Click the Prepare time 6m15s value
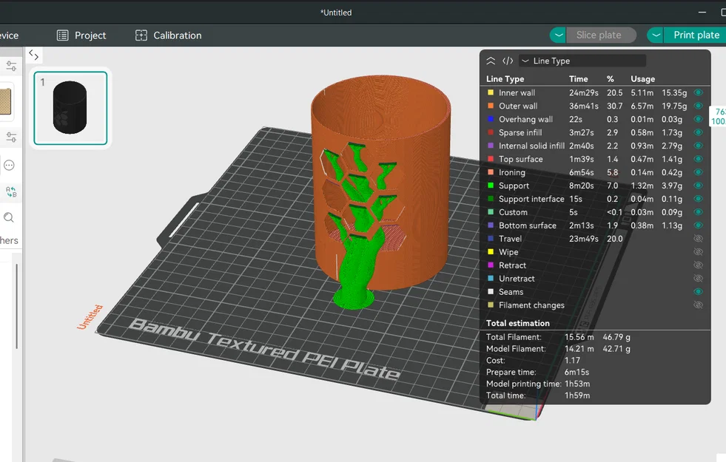Screen dimensions: 726x462 tap(577, 373)
